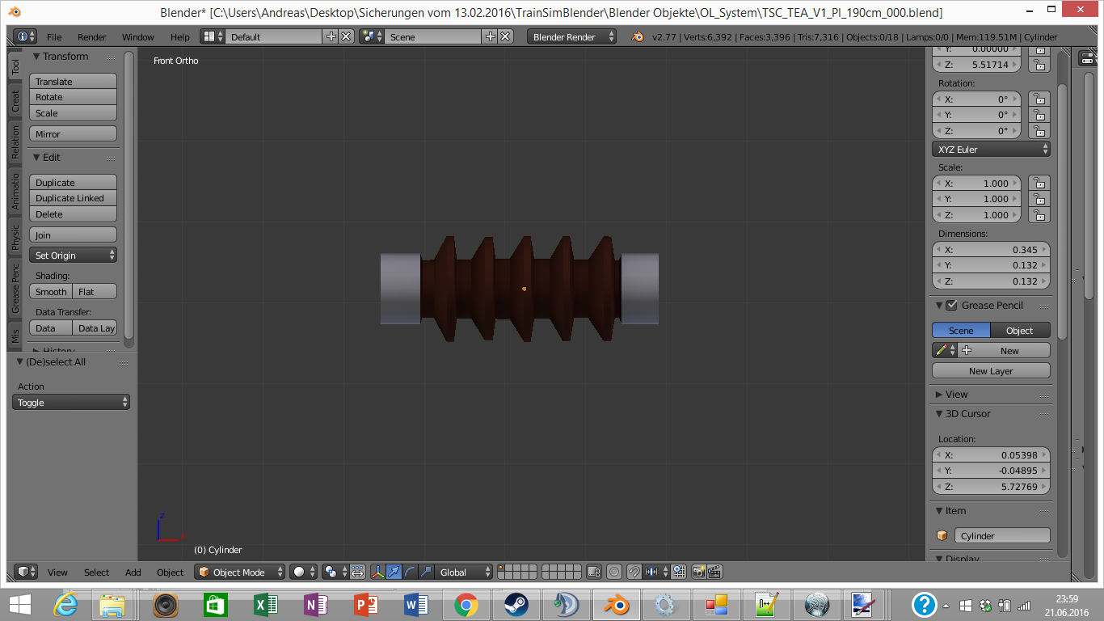The image size is (1104, 621).
Task: Click the 3D Cursor Location X field
Action: tap(991, 455)
